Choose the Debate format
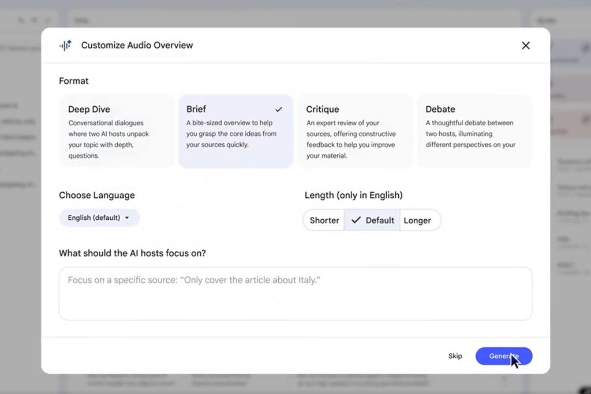Viewport: 591px width, 394px height. 474,132
